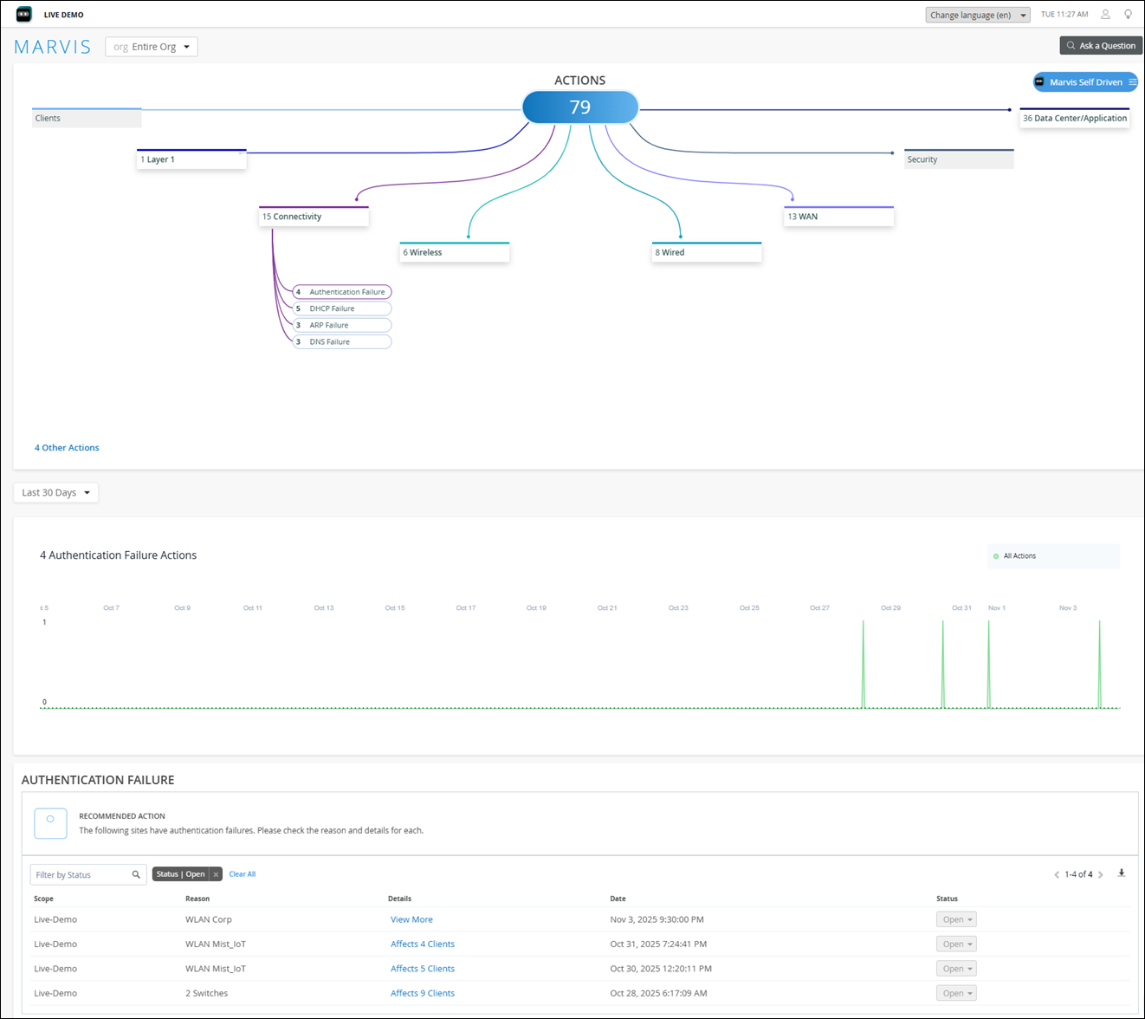Image resolution: width=1145 pixels, height=1019 pixels.
Task: Open the Last 30 Days dropdown
Action: click(55, 492)
